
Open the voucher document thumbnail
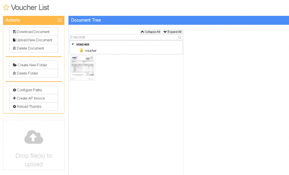(x=83, y=68)
